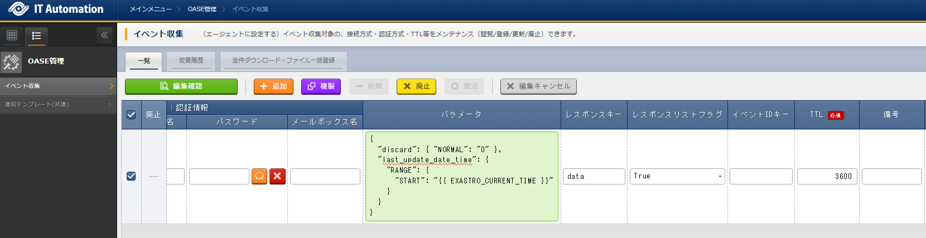Viewport: 926px width, 238px height.
Task: Expand 通知テンプレート(共通) sidebar item
Action: pos(58,105)
